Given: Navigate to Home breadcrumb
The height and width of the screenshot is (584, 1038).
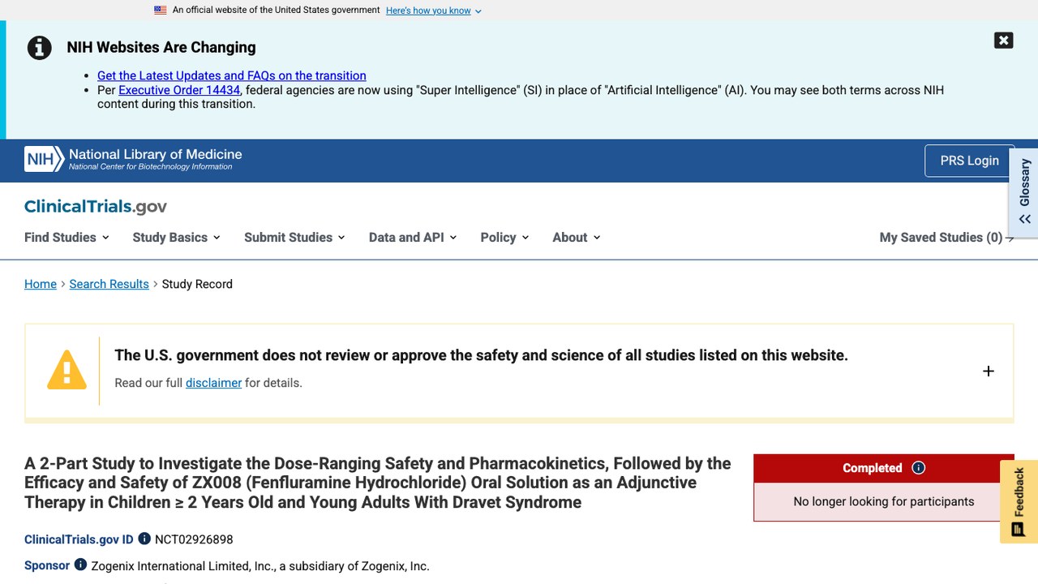Looking at the screenshot, I should pos(41,284).
